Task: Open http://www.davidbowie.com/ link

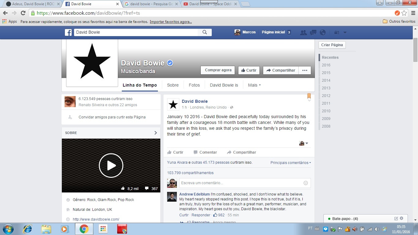Action: 96,219
